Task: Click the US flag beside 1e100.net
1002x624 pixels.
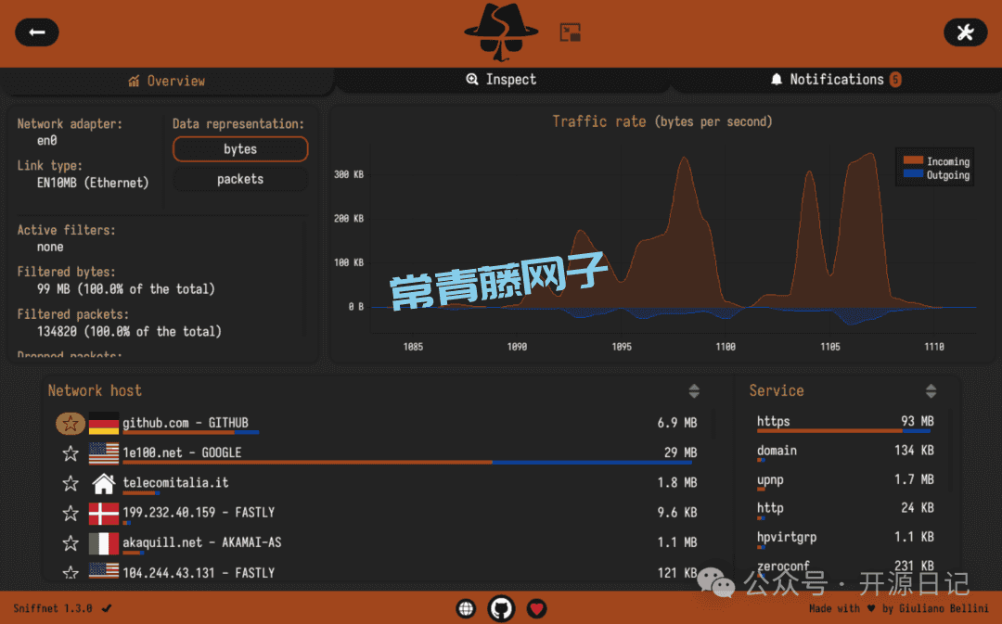Action: (x=104, y=452)
